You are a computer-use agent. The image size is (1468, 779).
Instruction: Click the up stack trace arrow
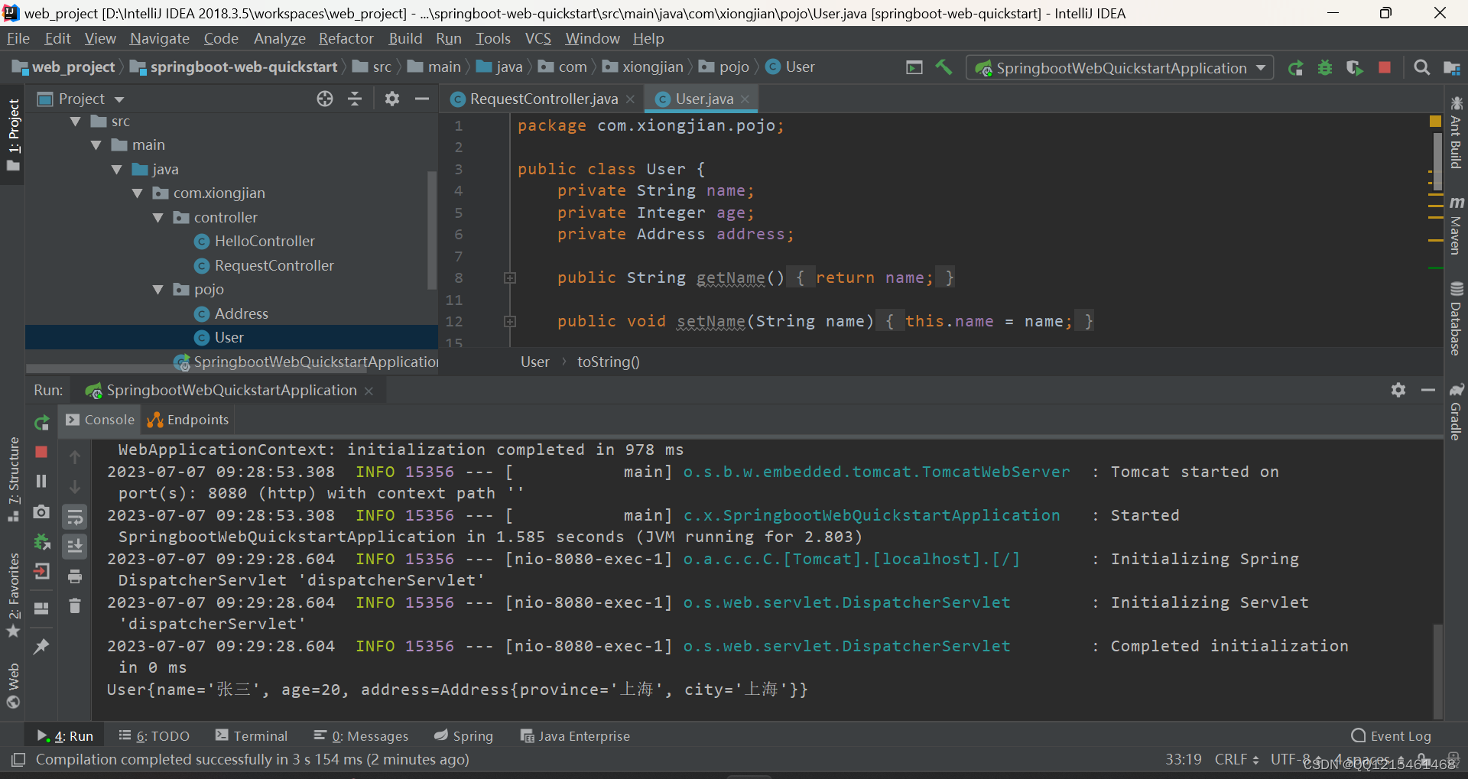[75, 457]
